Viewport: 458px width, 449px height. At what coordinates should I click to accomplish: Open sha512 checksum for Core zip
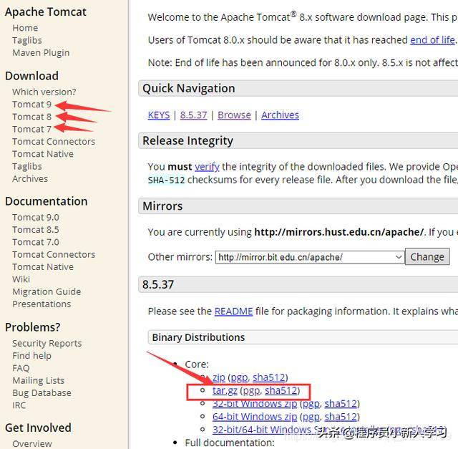coord(269,377)
